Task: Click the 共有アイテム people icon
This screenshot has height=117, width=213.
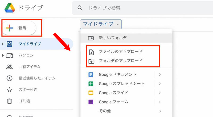Action: [10, 67]
